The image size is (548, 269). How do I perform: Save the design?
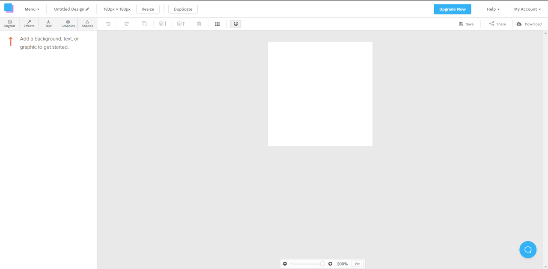pyautogui.click(x=466, y=24)
